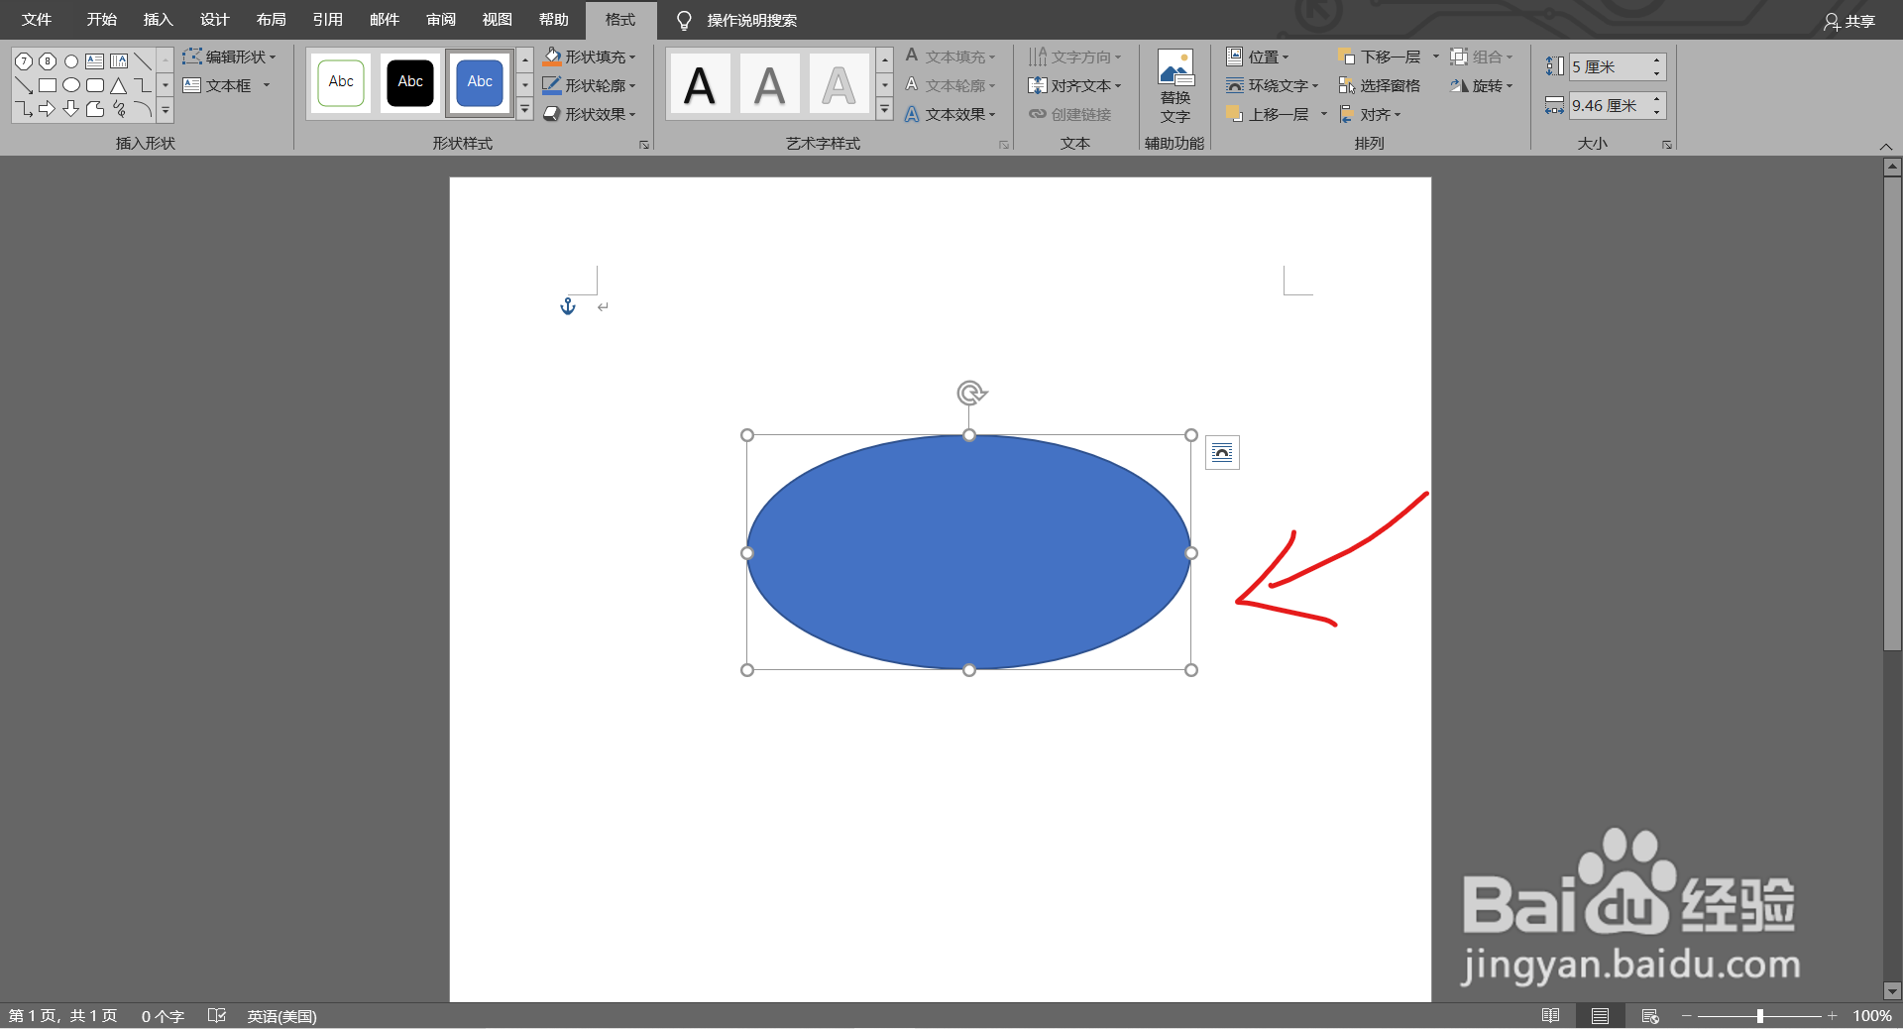Collapse the ribbon with the chevron
The width and height of the screenshot is (1903, 1029).
coord(1885,146)
